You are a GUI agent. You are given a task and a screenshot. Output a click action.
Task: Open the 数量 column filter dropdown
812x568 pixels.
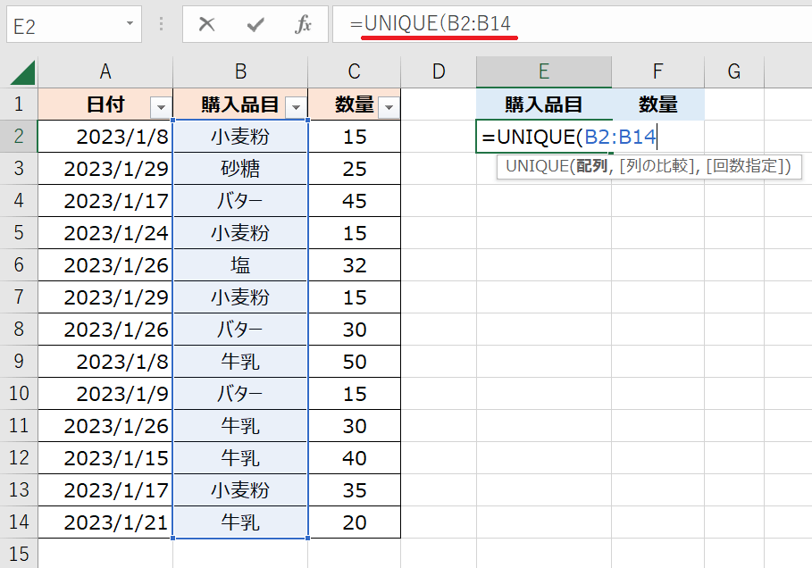click(389, 107)
